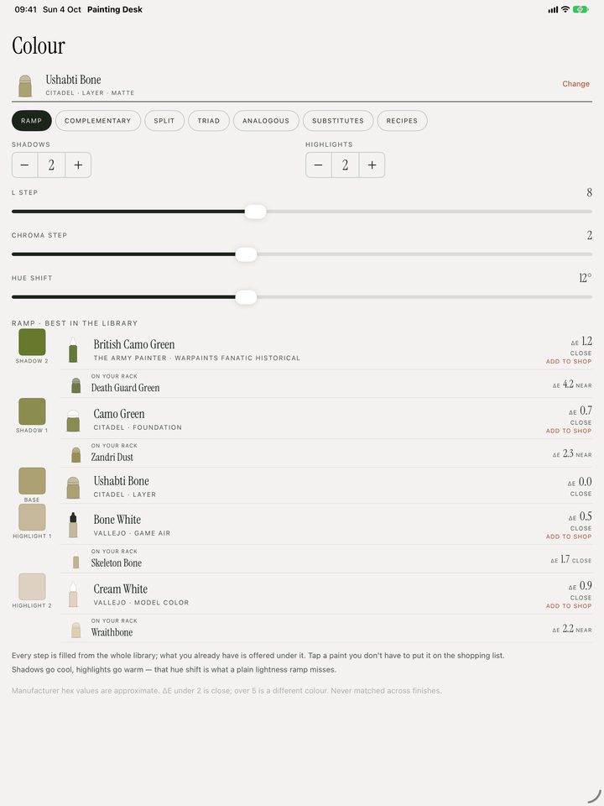Tap the Camo Green foundation pot icon
The image size is (604, 806).
(x=73, y=421)
